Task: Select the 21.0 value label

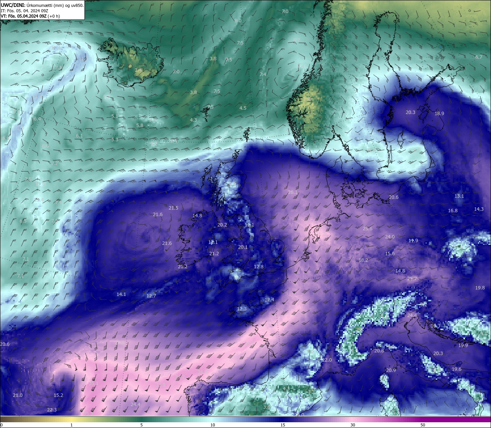Action: pyautogui.click(x=18, y=395)
